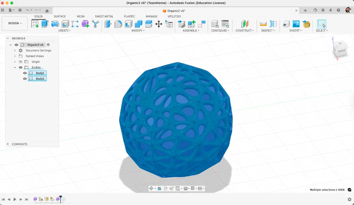The height and width of the screenshot is (205, 354).
Task: Open timeline settings gear at bottom right
Action: pyautogui.click(x=349, y=199)
